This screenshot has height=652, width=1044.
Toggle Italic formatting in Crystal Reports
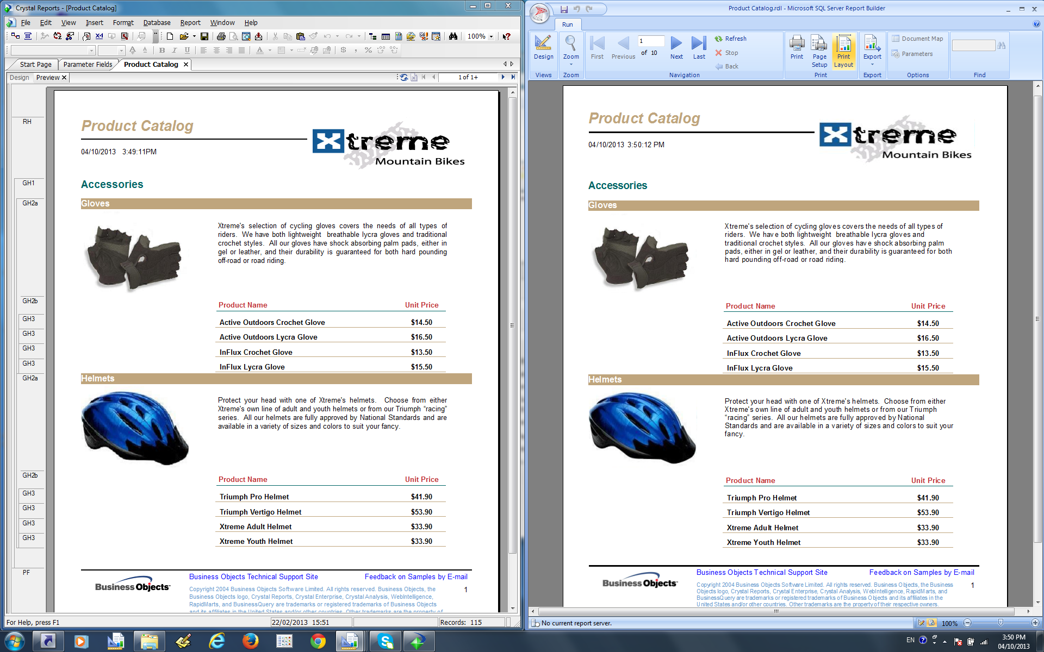click(175, 50)
